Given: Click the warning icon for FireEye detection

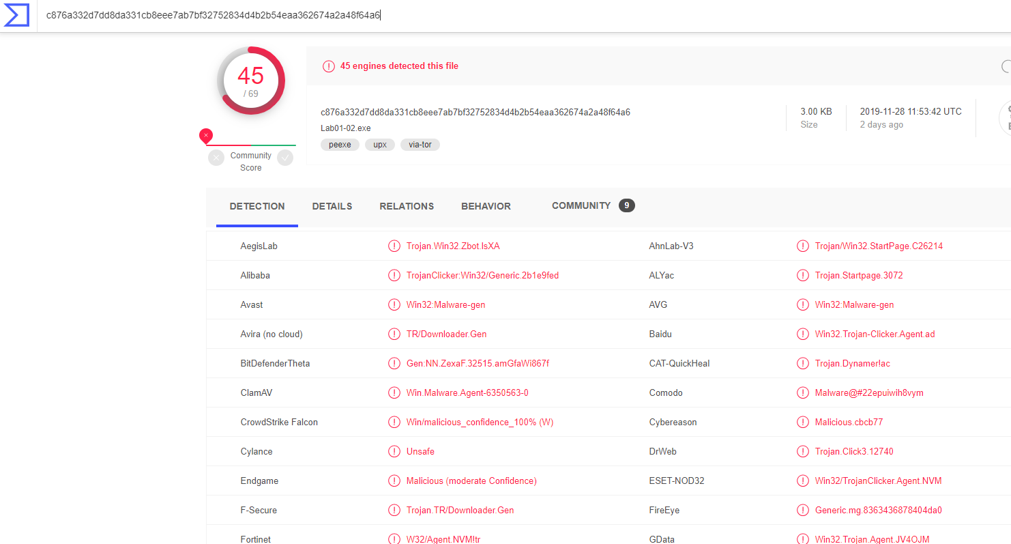Looking at the screenshot, I should click(803, 510).
